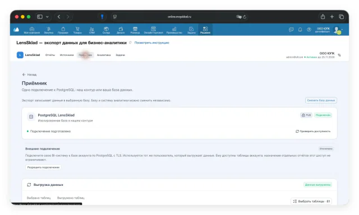Open Решения solutions section
The image size is (359, 215).
pyautogui.click(x=205, y=30)
